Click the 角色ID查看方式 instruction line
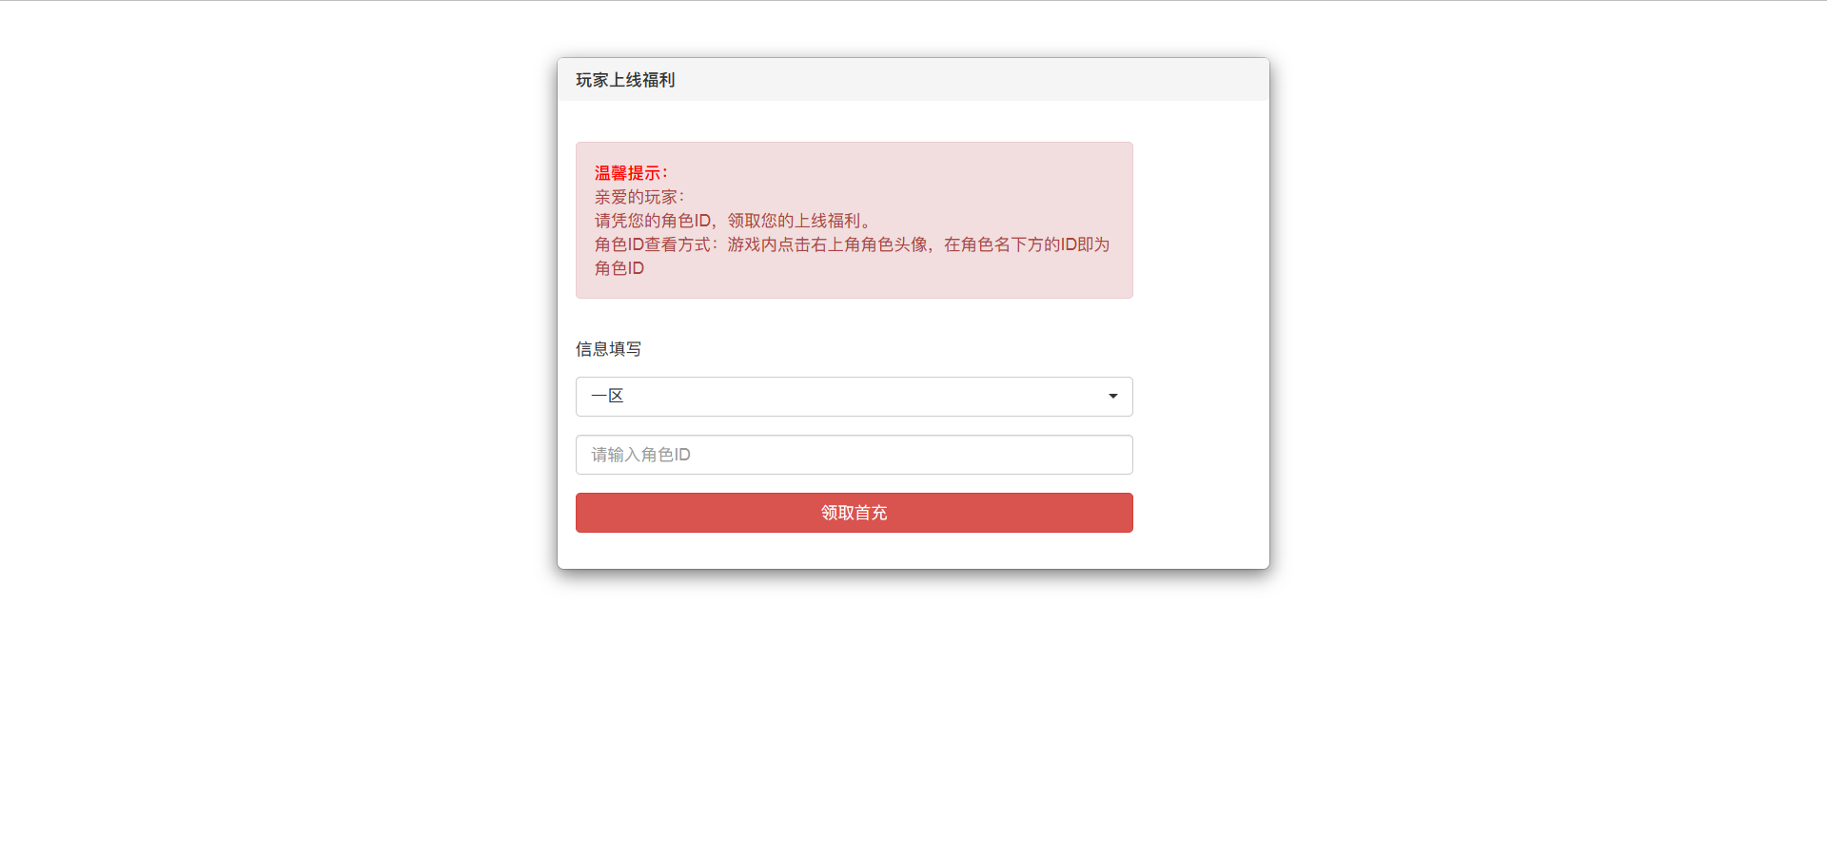Viewport: 1827px width, 858px height. tap(852, 244)
